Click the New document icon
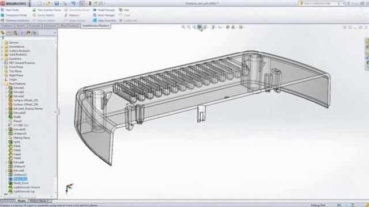 (40, 3)
